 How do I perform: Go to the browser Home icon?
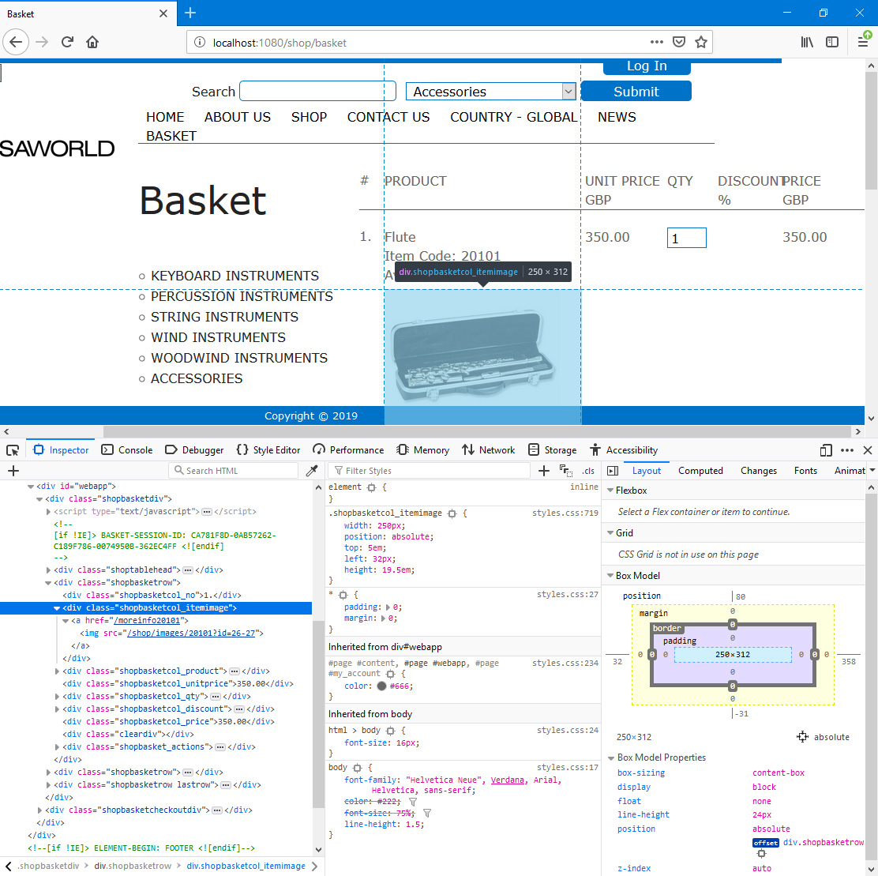click(x=92, y=42)
